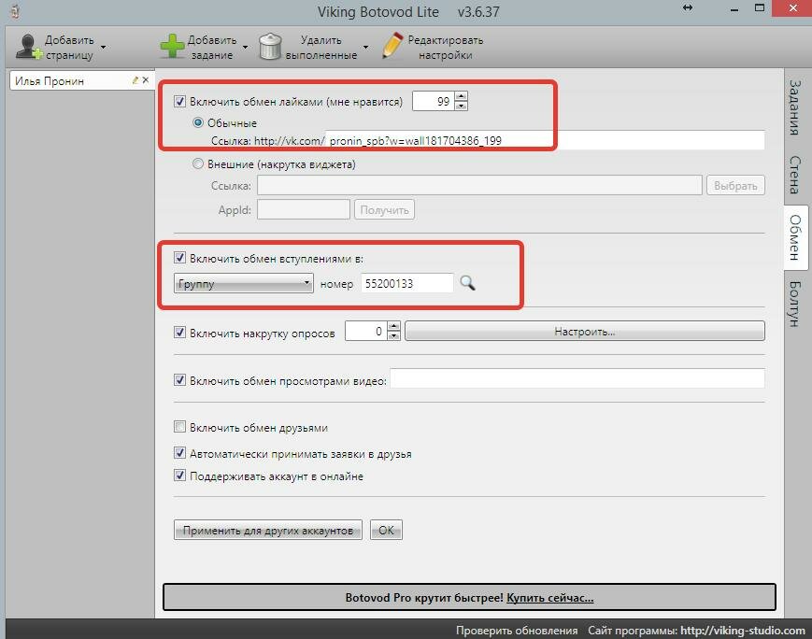This screenshot has width=812, height=639.
Task: Switch to the Обмен tab
Action: (795, 237)
